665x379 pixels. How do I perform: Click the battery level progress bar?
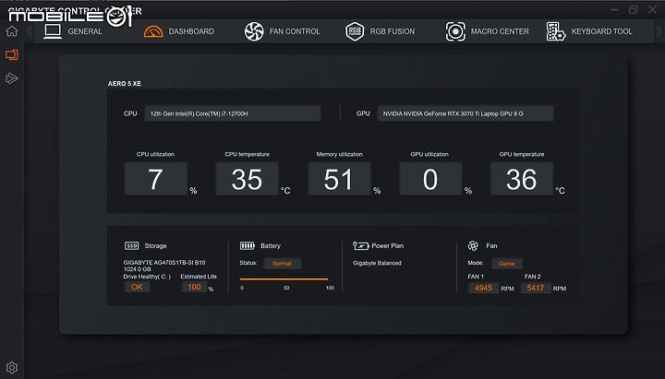[x=284, y=279]
